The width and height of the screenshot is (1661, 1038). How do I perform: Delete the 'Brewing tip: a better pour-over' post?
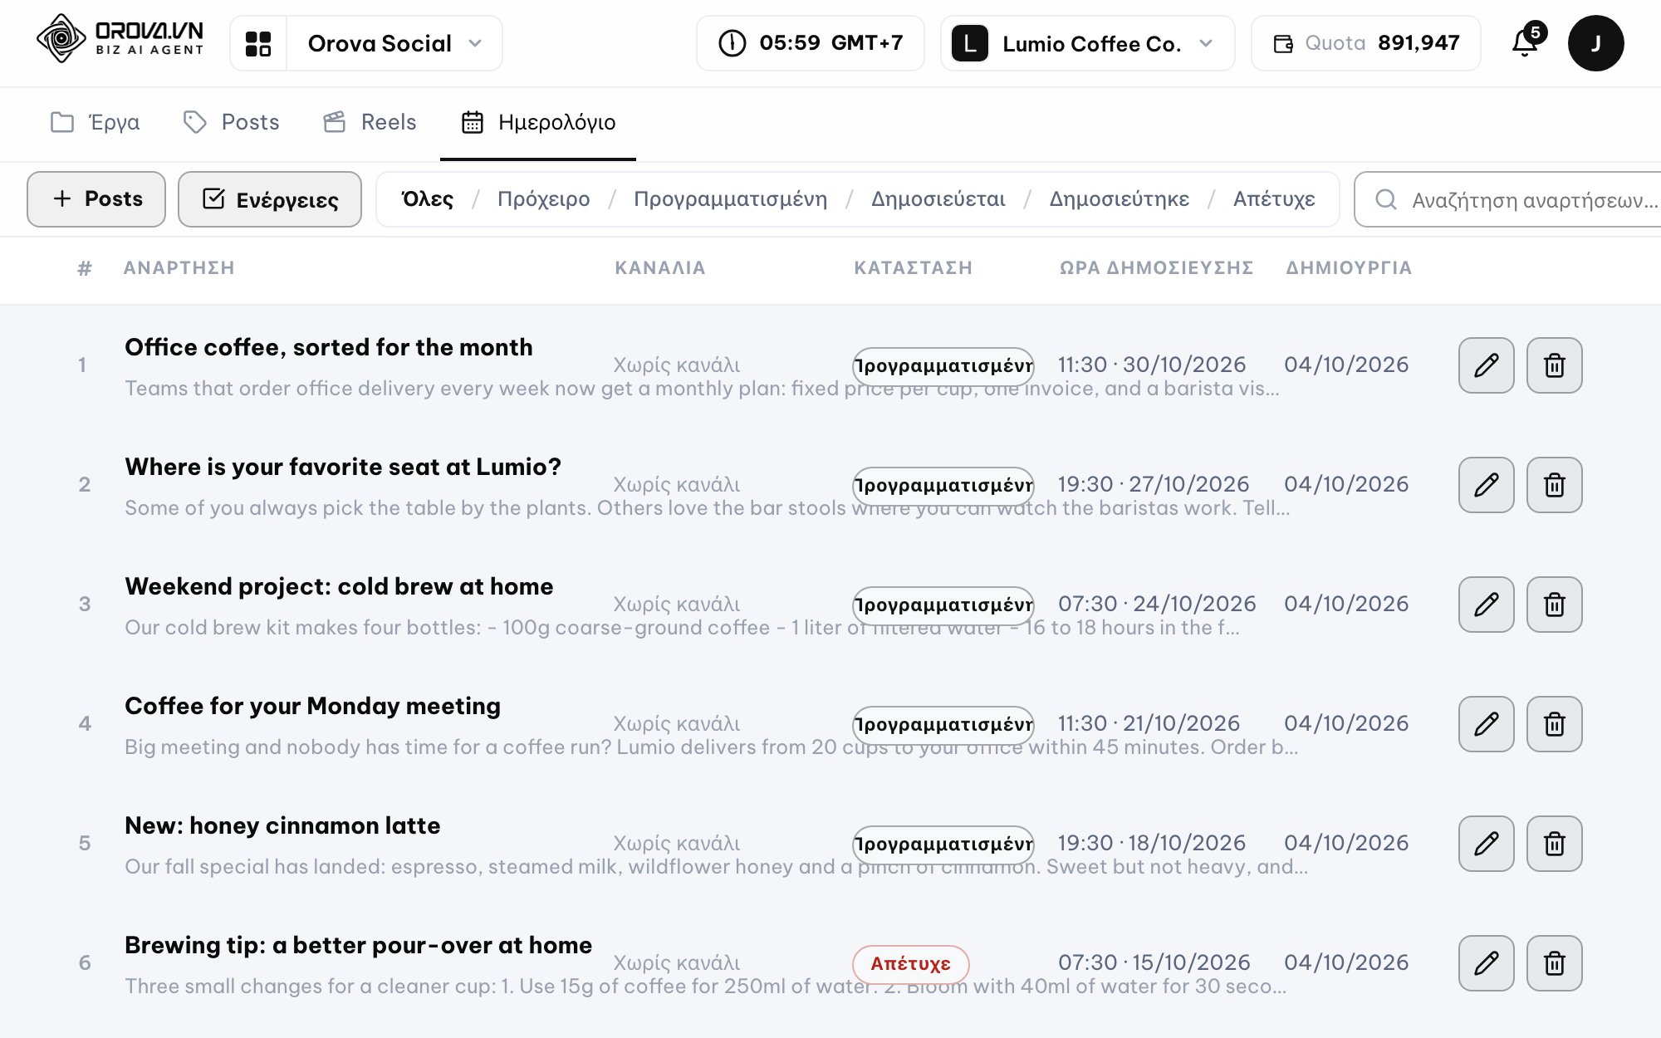[x=1555, y=963]
